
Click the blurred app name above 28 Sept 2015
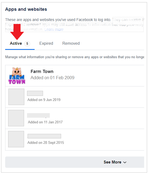[x=44, y=136]
